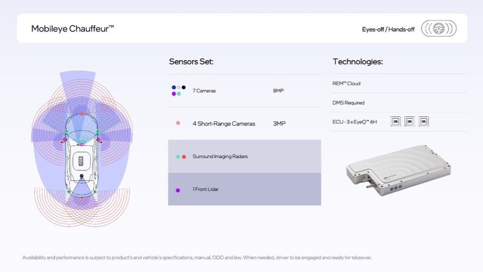The image size is (483, 272).
Task: Click the purple windshield sensor dot on the car
Action: (x=82, y=144)
